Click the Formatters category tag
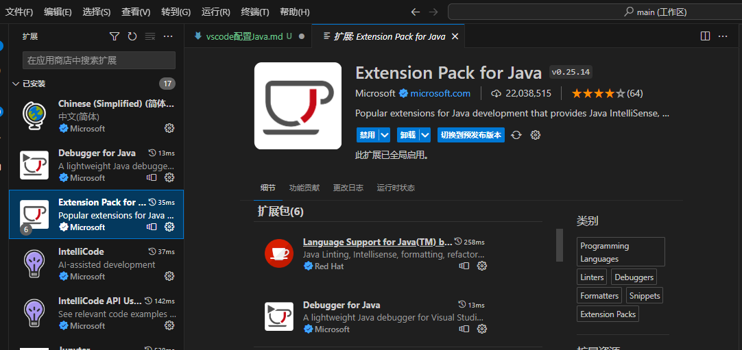This screenshot has height=350, width=742. click(599, 296)
